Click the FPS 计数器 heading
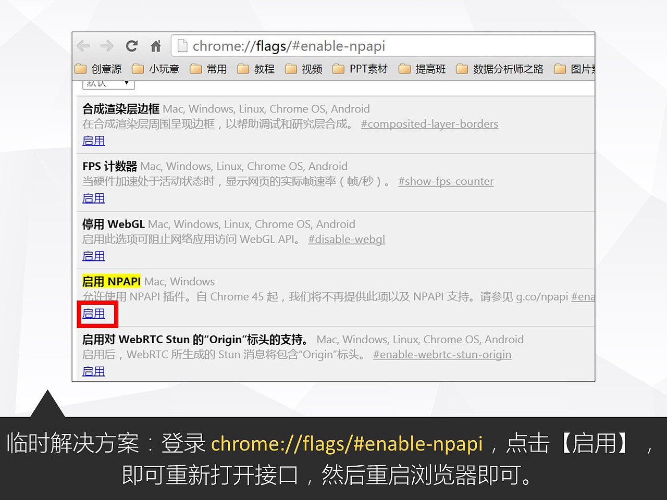 [x=109, y=166]
